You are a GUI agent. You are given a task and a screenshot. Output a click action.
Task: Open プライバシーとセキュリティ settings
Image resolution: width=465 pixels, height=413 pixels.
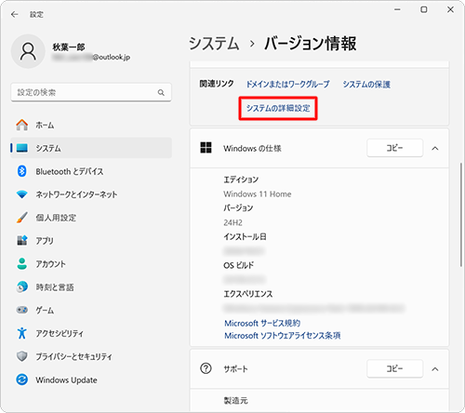[x=91, y=356]
